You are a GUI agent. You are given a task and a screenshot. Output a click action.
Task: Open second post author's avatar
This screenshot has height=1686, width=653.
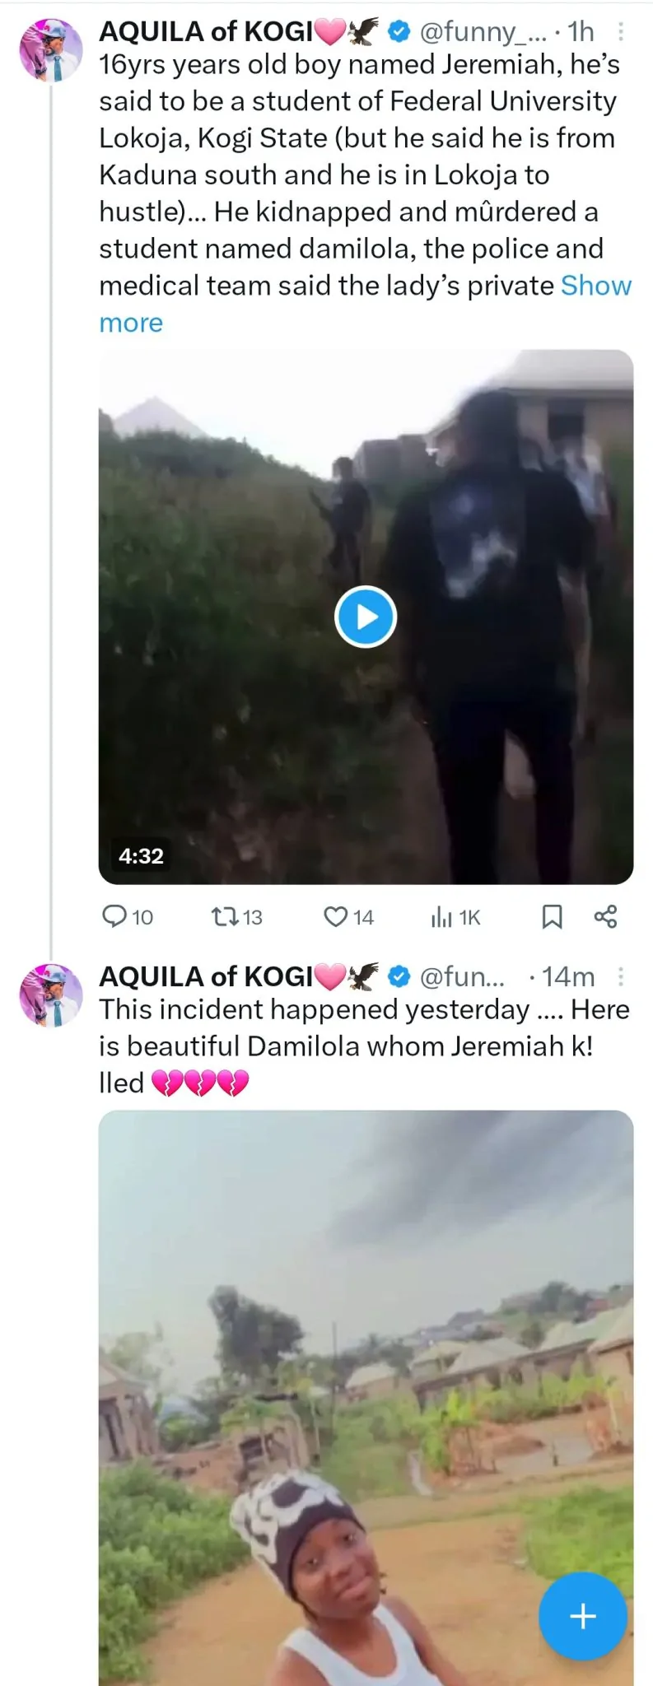coord(51,995)
